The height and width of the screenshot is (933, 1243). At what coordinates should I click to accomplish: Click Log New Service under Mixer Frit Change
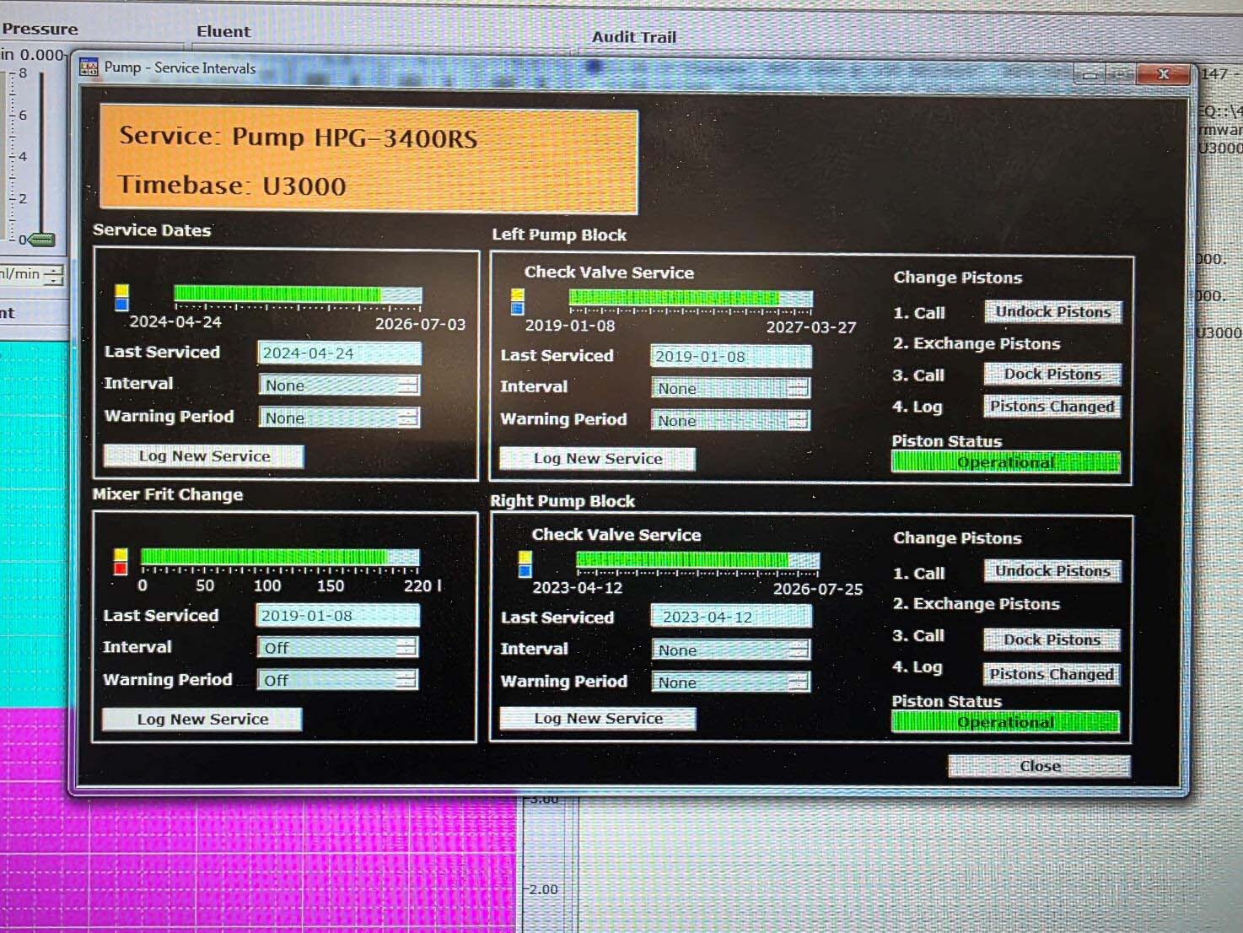202,720
